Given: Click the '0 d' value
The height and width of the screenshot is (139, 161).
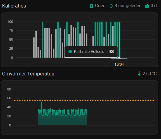Looking at the screenshot, I should coord(154,6).
